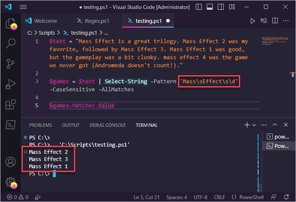Click the active terminal prompt cursor
Image resolution: width=296 pixels, height=202 pixels.
pos(54,174)
